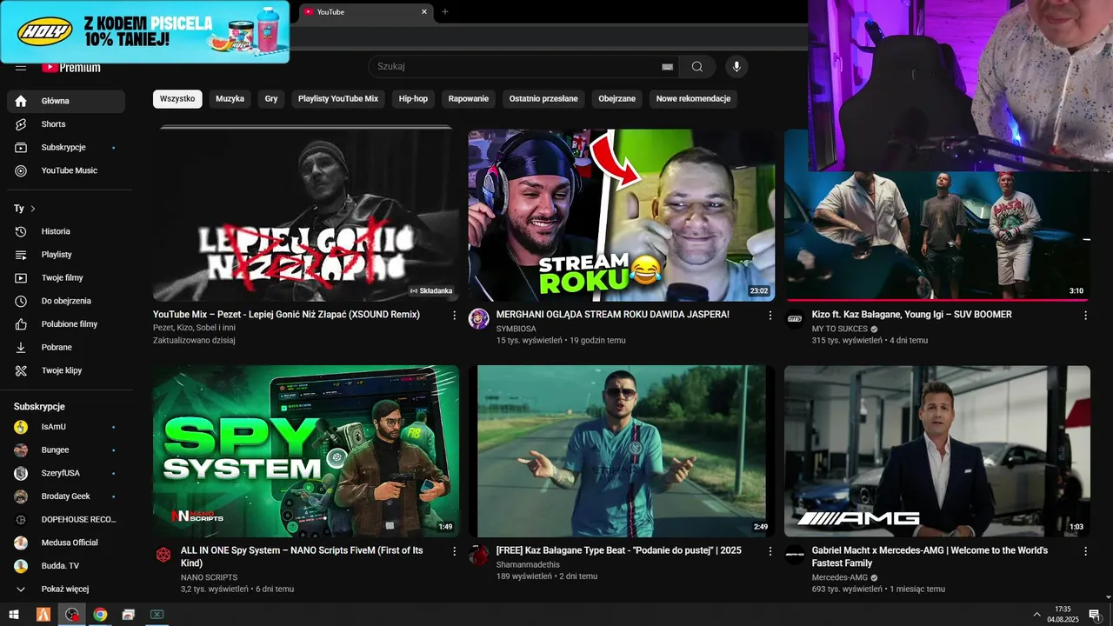Image resolution: width=1113 pixels, height=626 pixels.
Task: Open Polubione filmy list
Action: pyautogui.click(x=66, y=324)
